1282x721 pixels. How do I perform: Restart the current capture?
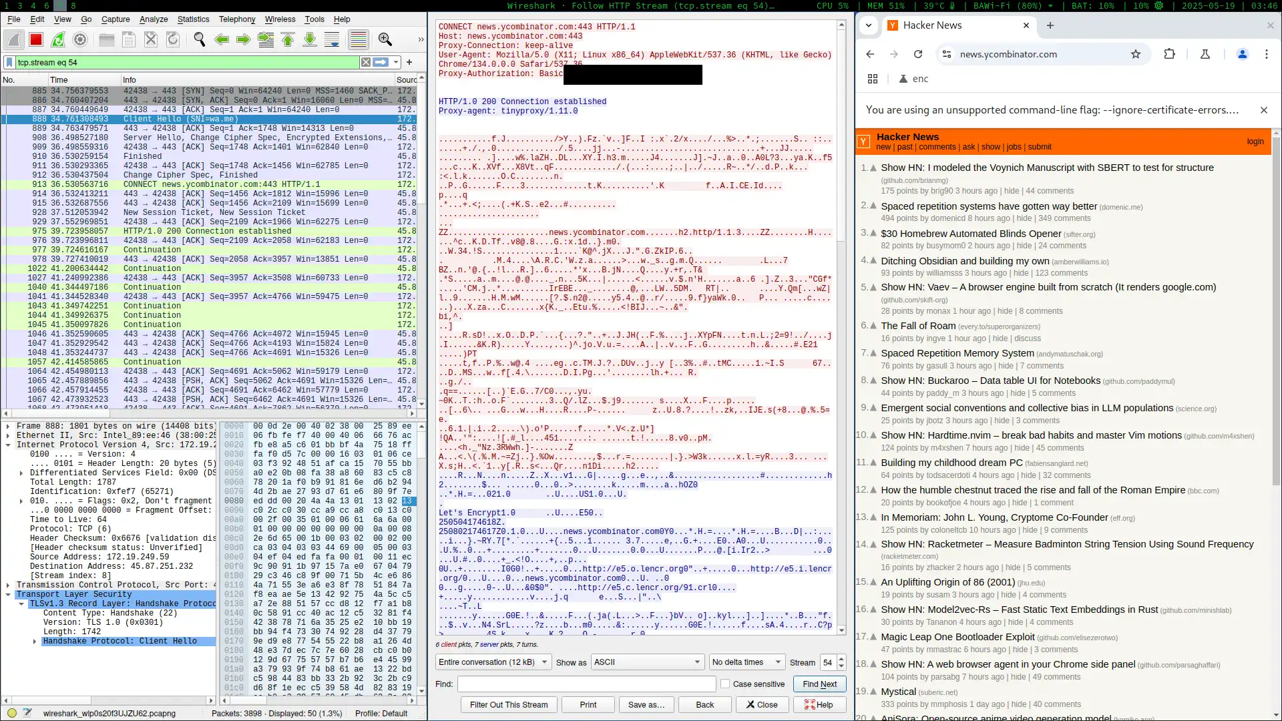point(58,40)
